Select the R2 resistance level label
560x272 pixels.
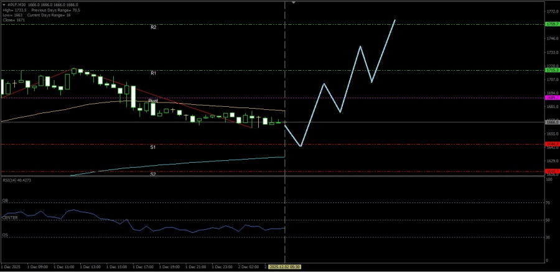click(153, 27)
